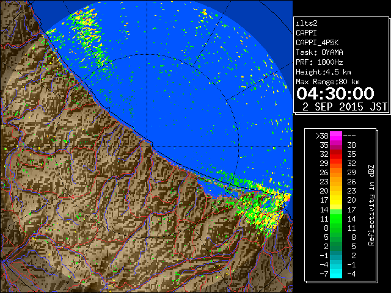The image size is (391, 293).
Task: Pick the orange 26 dBZ legend color
Action: [x=336, y=173]
